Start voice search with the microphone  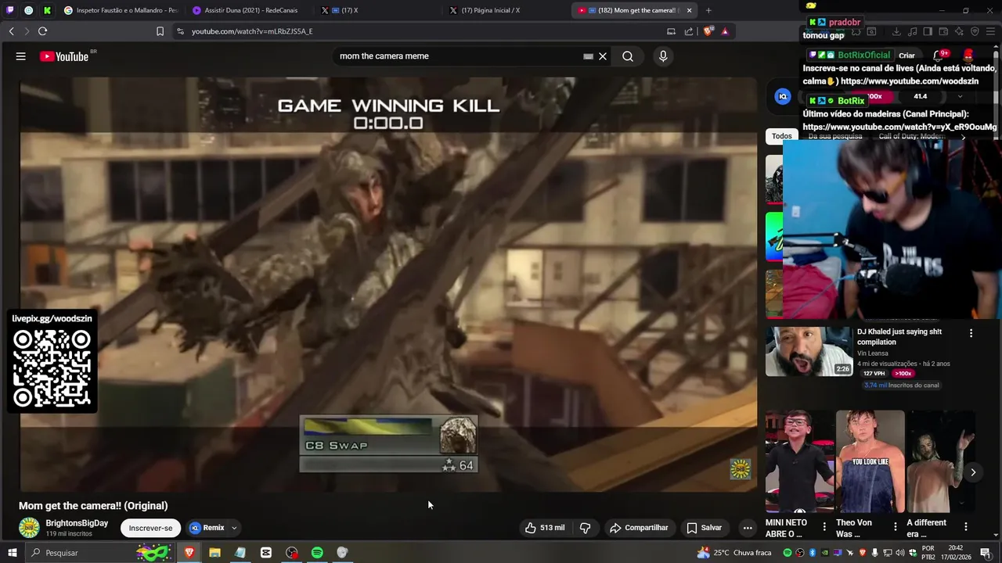pyautogui.click(x=663, y=56)
